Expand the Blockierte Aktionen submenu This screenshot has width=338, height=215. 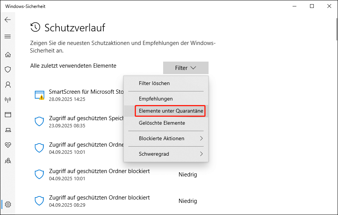pyautogui.click(x=166, y=138)
